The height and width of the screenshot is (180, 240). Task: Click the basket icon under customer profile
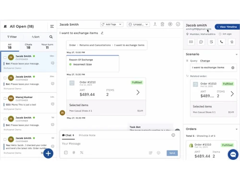(232, 42)
